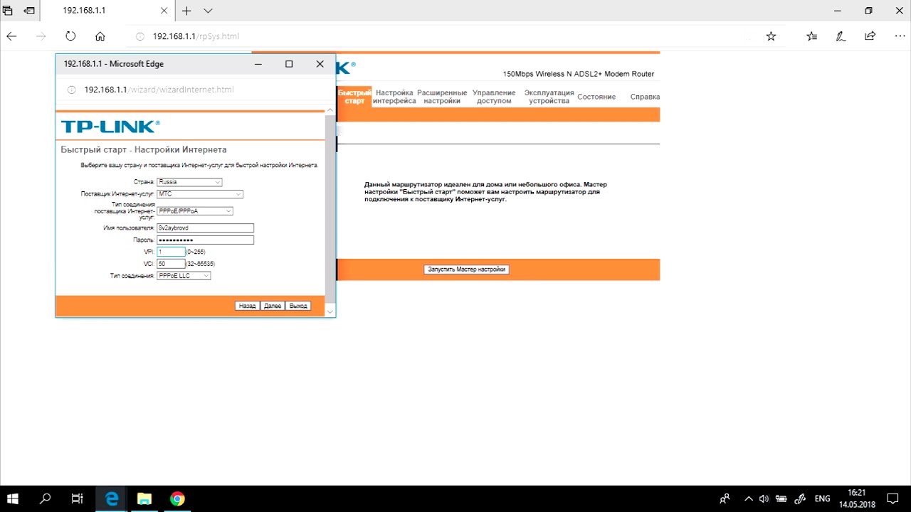911x512 pixels.
Task: Click the wizard scrollbar down arrow
Action: pos(329,311)
